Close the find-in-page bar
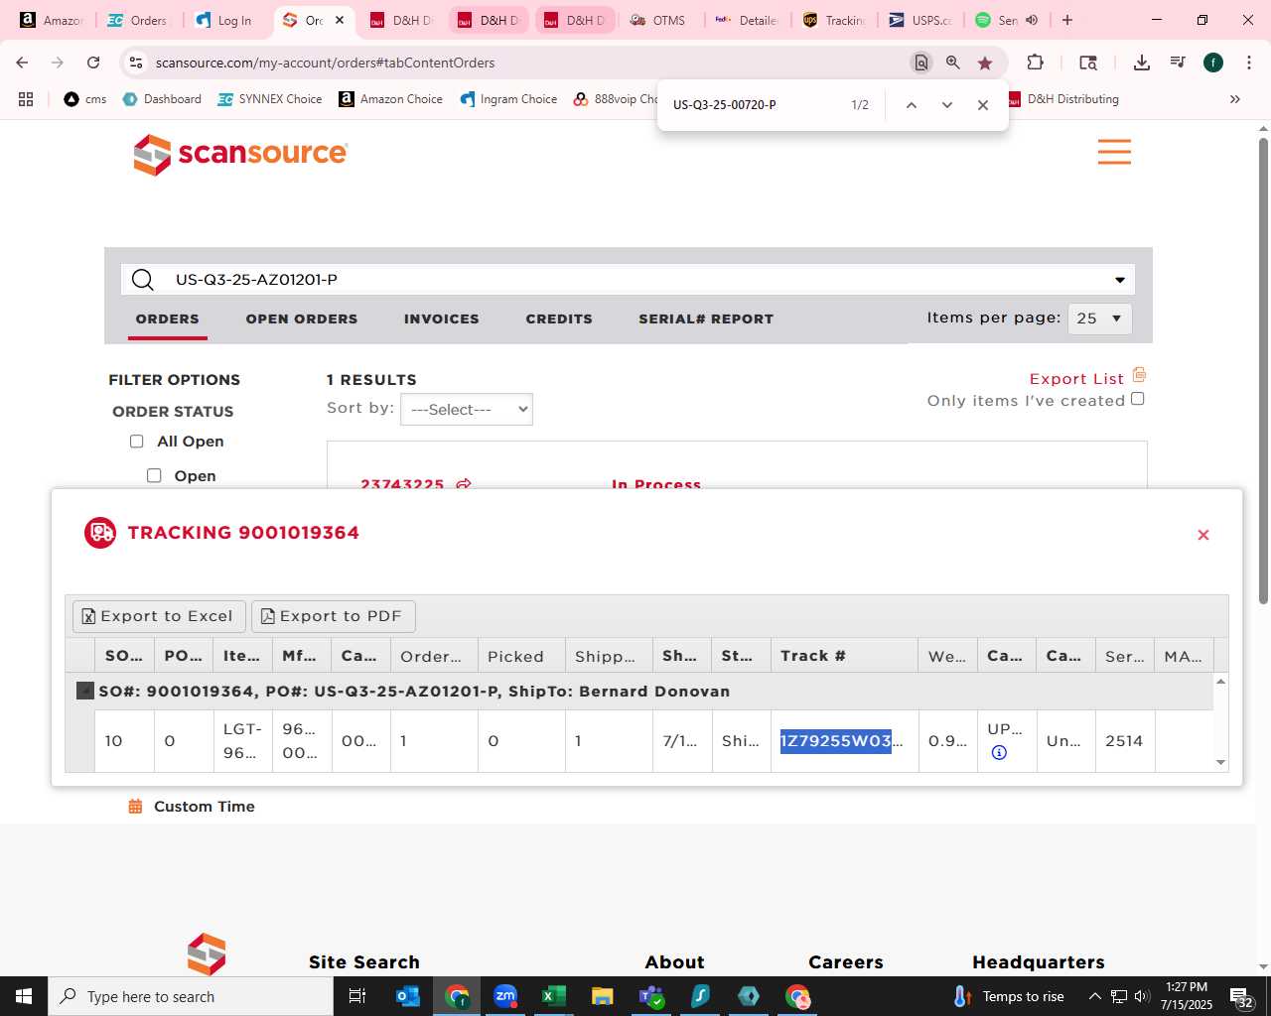The height and width of the screenshot is (1016, 1271). (x=982, y=105)
